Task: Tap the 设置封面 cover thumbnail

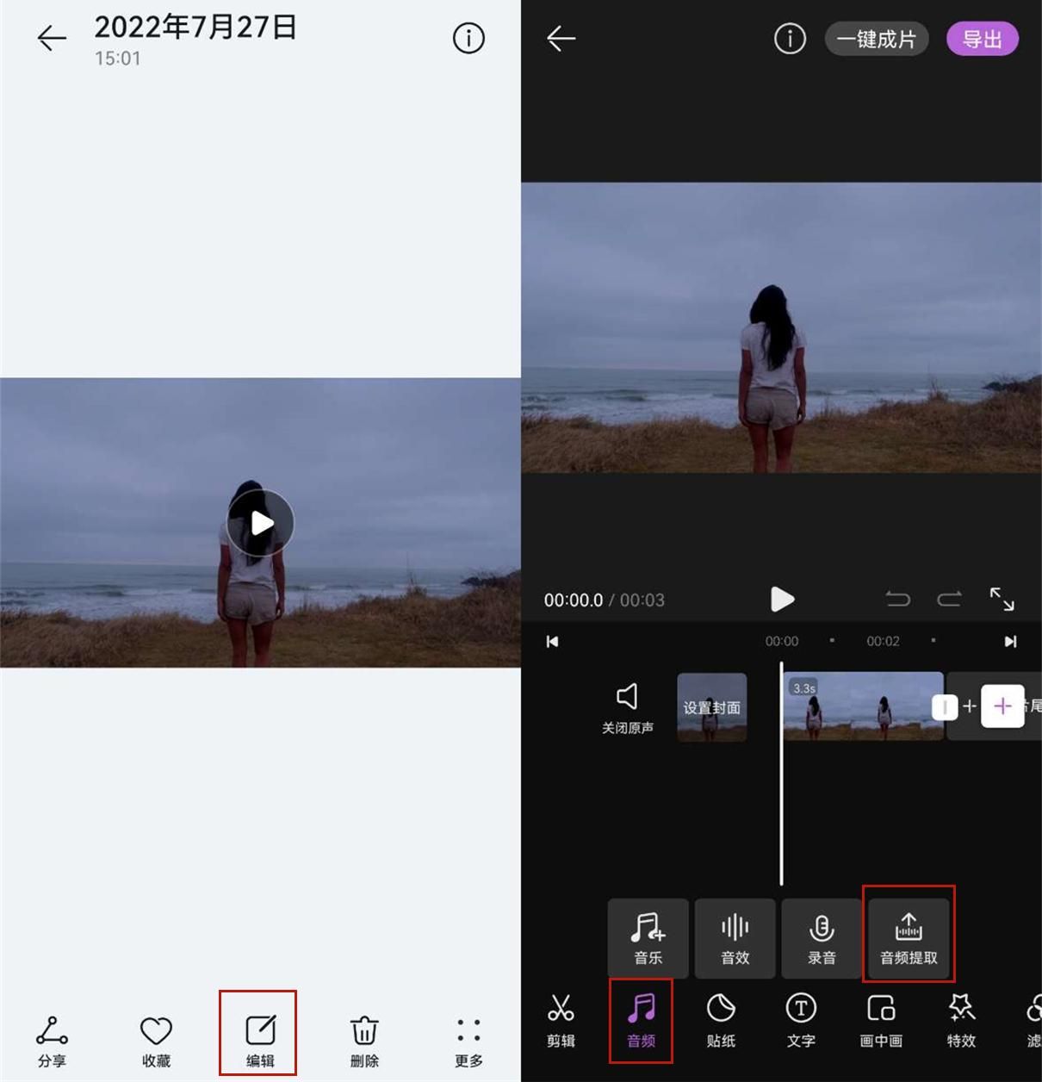Action: tap(711, 707)
